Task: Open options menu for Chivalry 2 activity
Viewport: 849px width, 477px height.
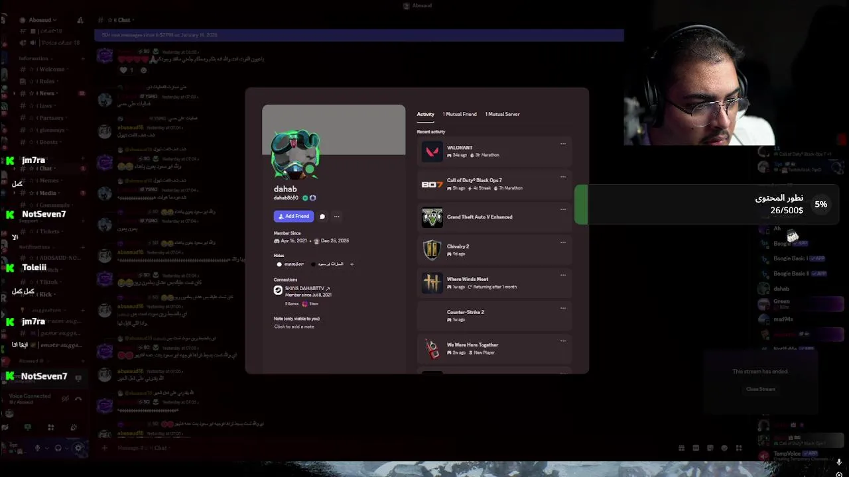Action: [x=563, y=242]
